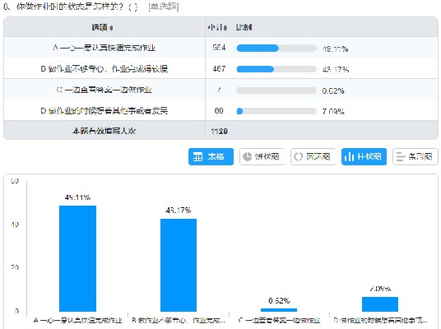Click the table grid icon in 表格 button
This screenshot has height=329, width=441.
coord(197,156)
